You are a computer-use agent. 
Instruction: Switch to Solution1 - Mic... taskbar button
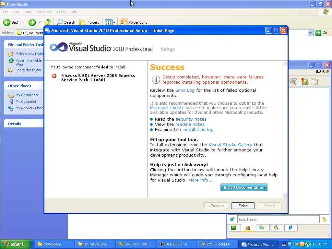pyautogui.click(x=136, y=244)
